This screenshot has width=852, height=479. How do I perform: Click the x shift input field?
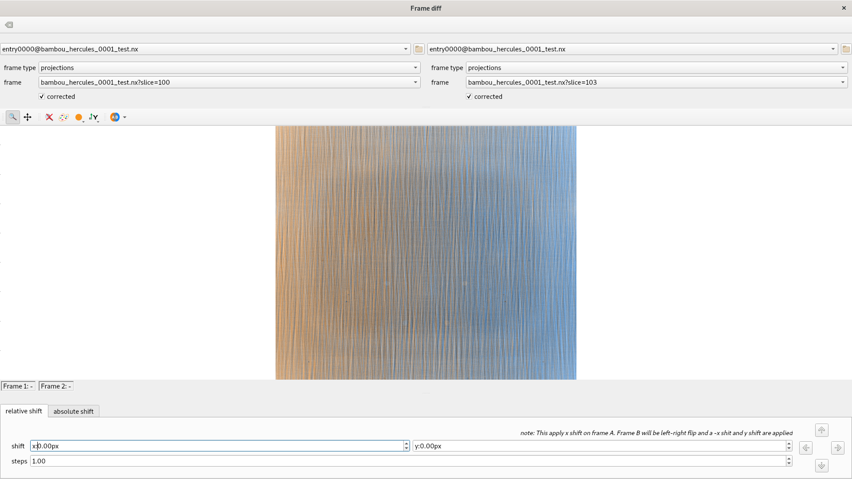220,446
